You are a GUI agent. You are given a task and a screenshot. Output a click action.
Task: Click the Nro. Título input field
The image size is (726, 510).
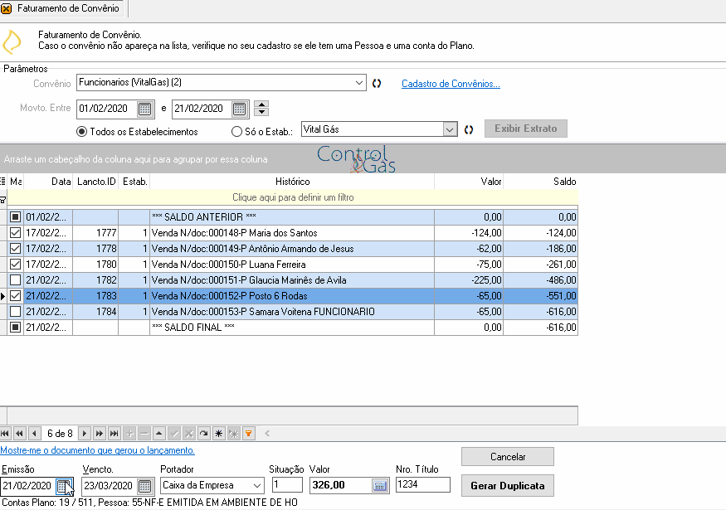(x=422, y=484)
